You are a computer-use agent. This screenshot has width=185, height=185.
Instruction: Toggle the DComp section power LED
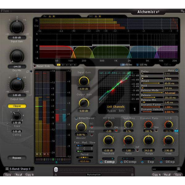point(121,162)
